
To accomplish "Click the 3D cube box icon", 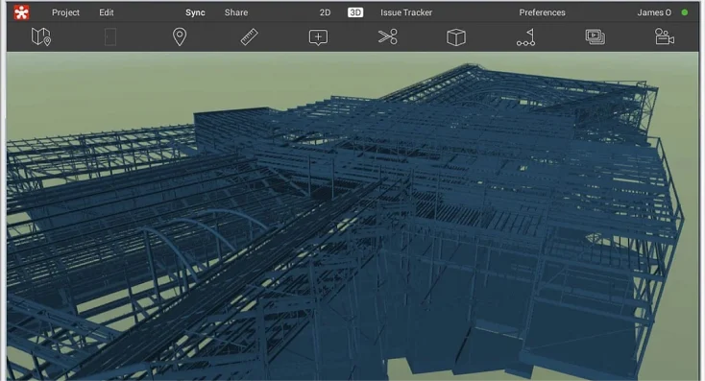I will 456,37.
